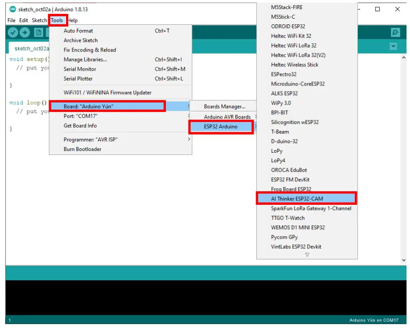The height and width of the screenshot is (328, 410).
Task: Select OROCA EduBot board
Action: pyautogui.click(x=307, y=170)
